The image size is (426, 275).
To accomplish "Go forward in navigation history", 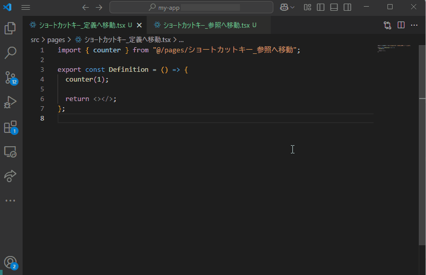I will click(x=99, y=7).
